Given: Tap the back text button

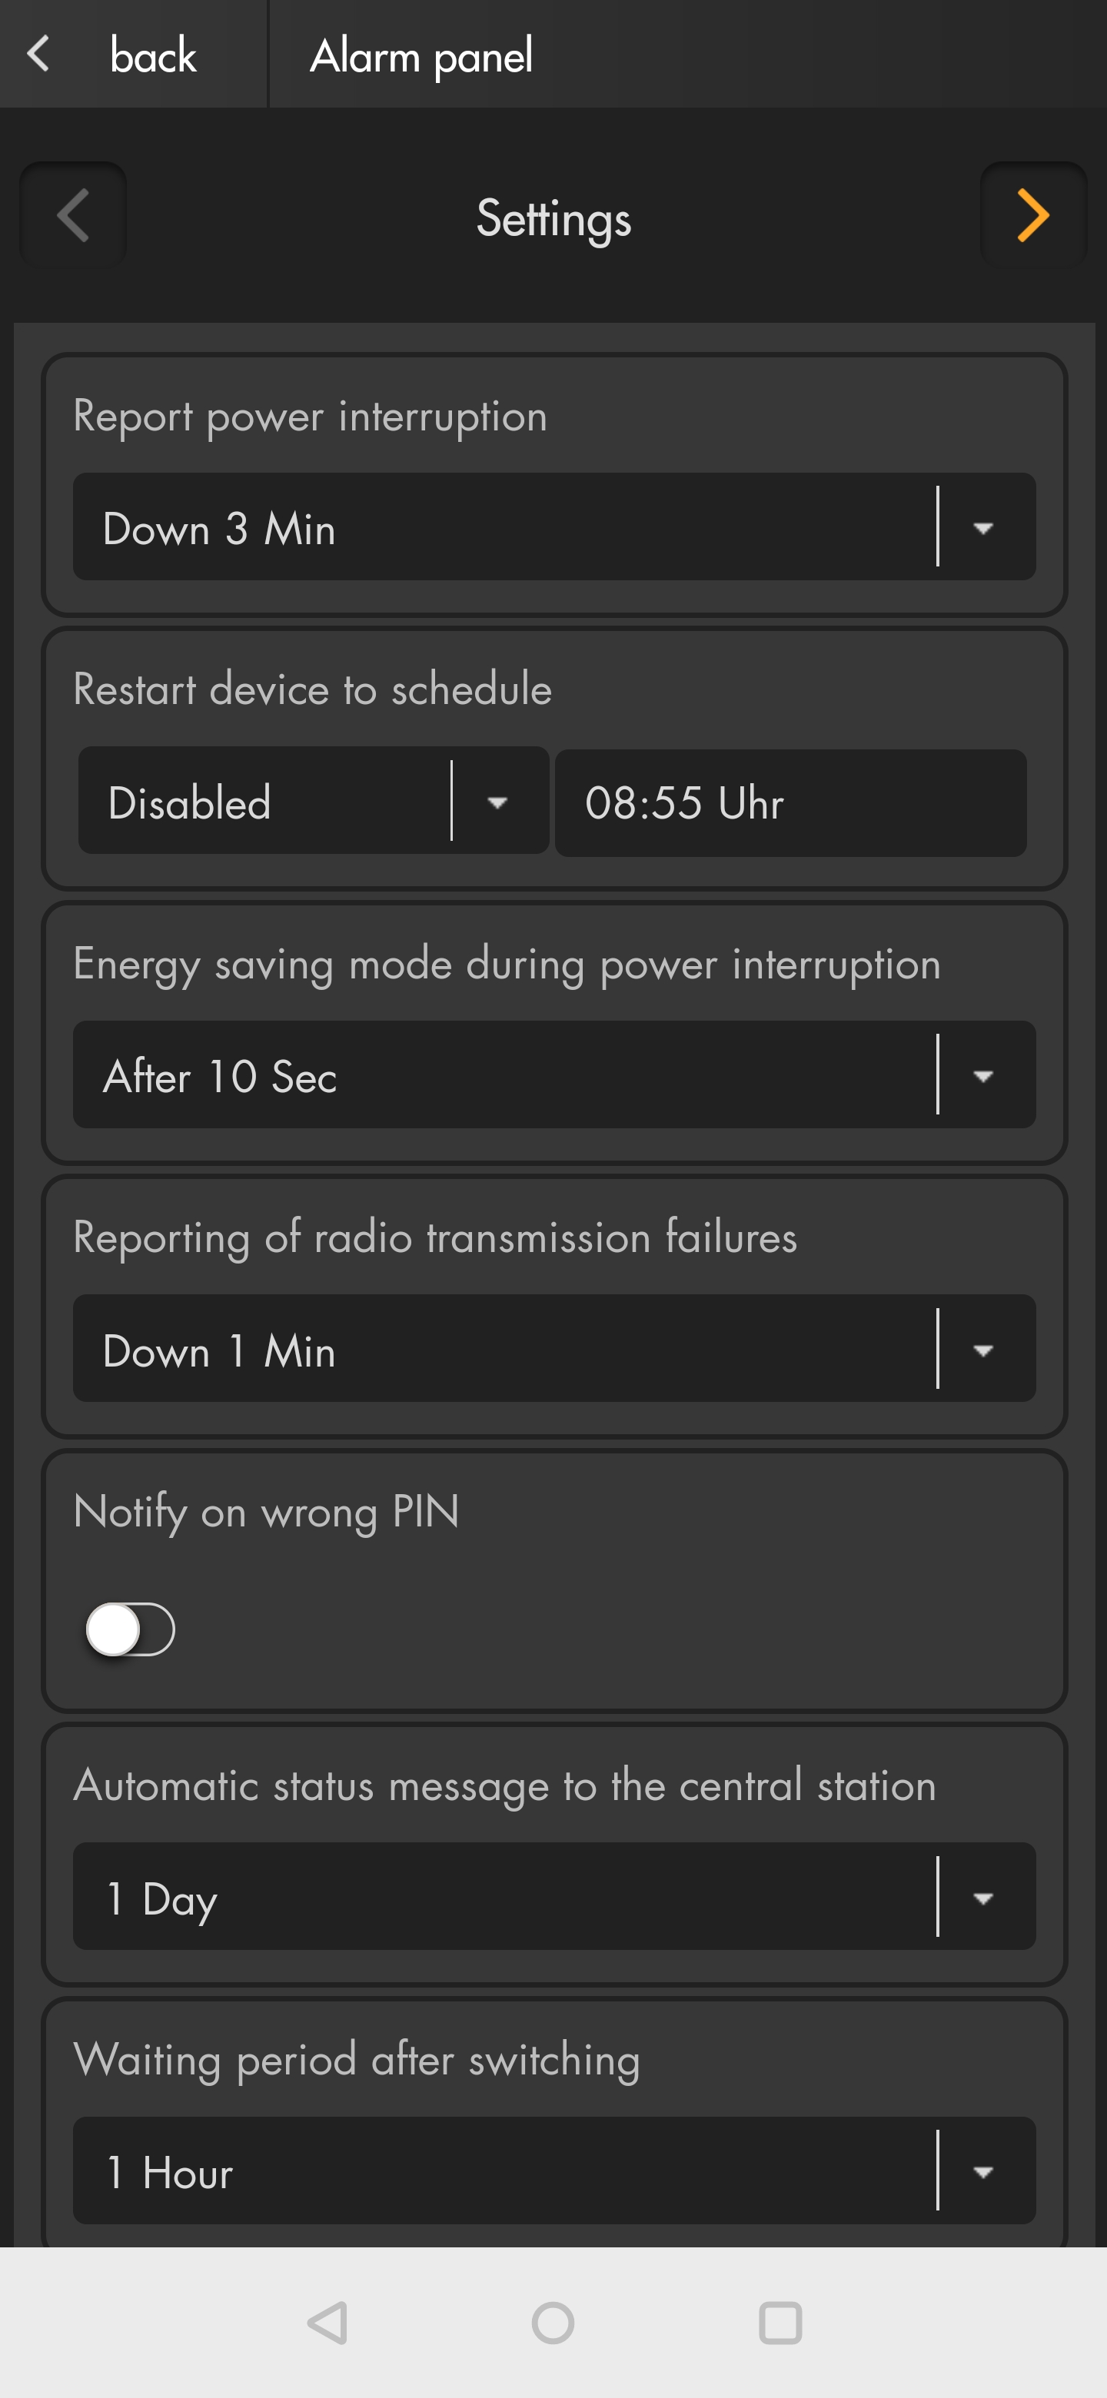Looking at the screenshot, I should (153, 56).
